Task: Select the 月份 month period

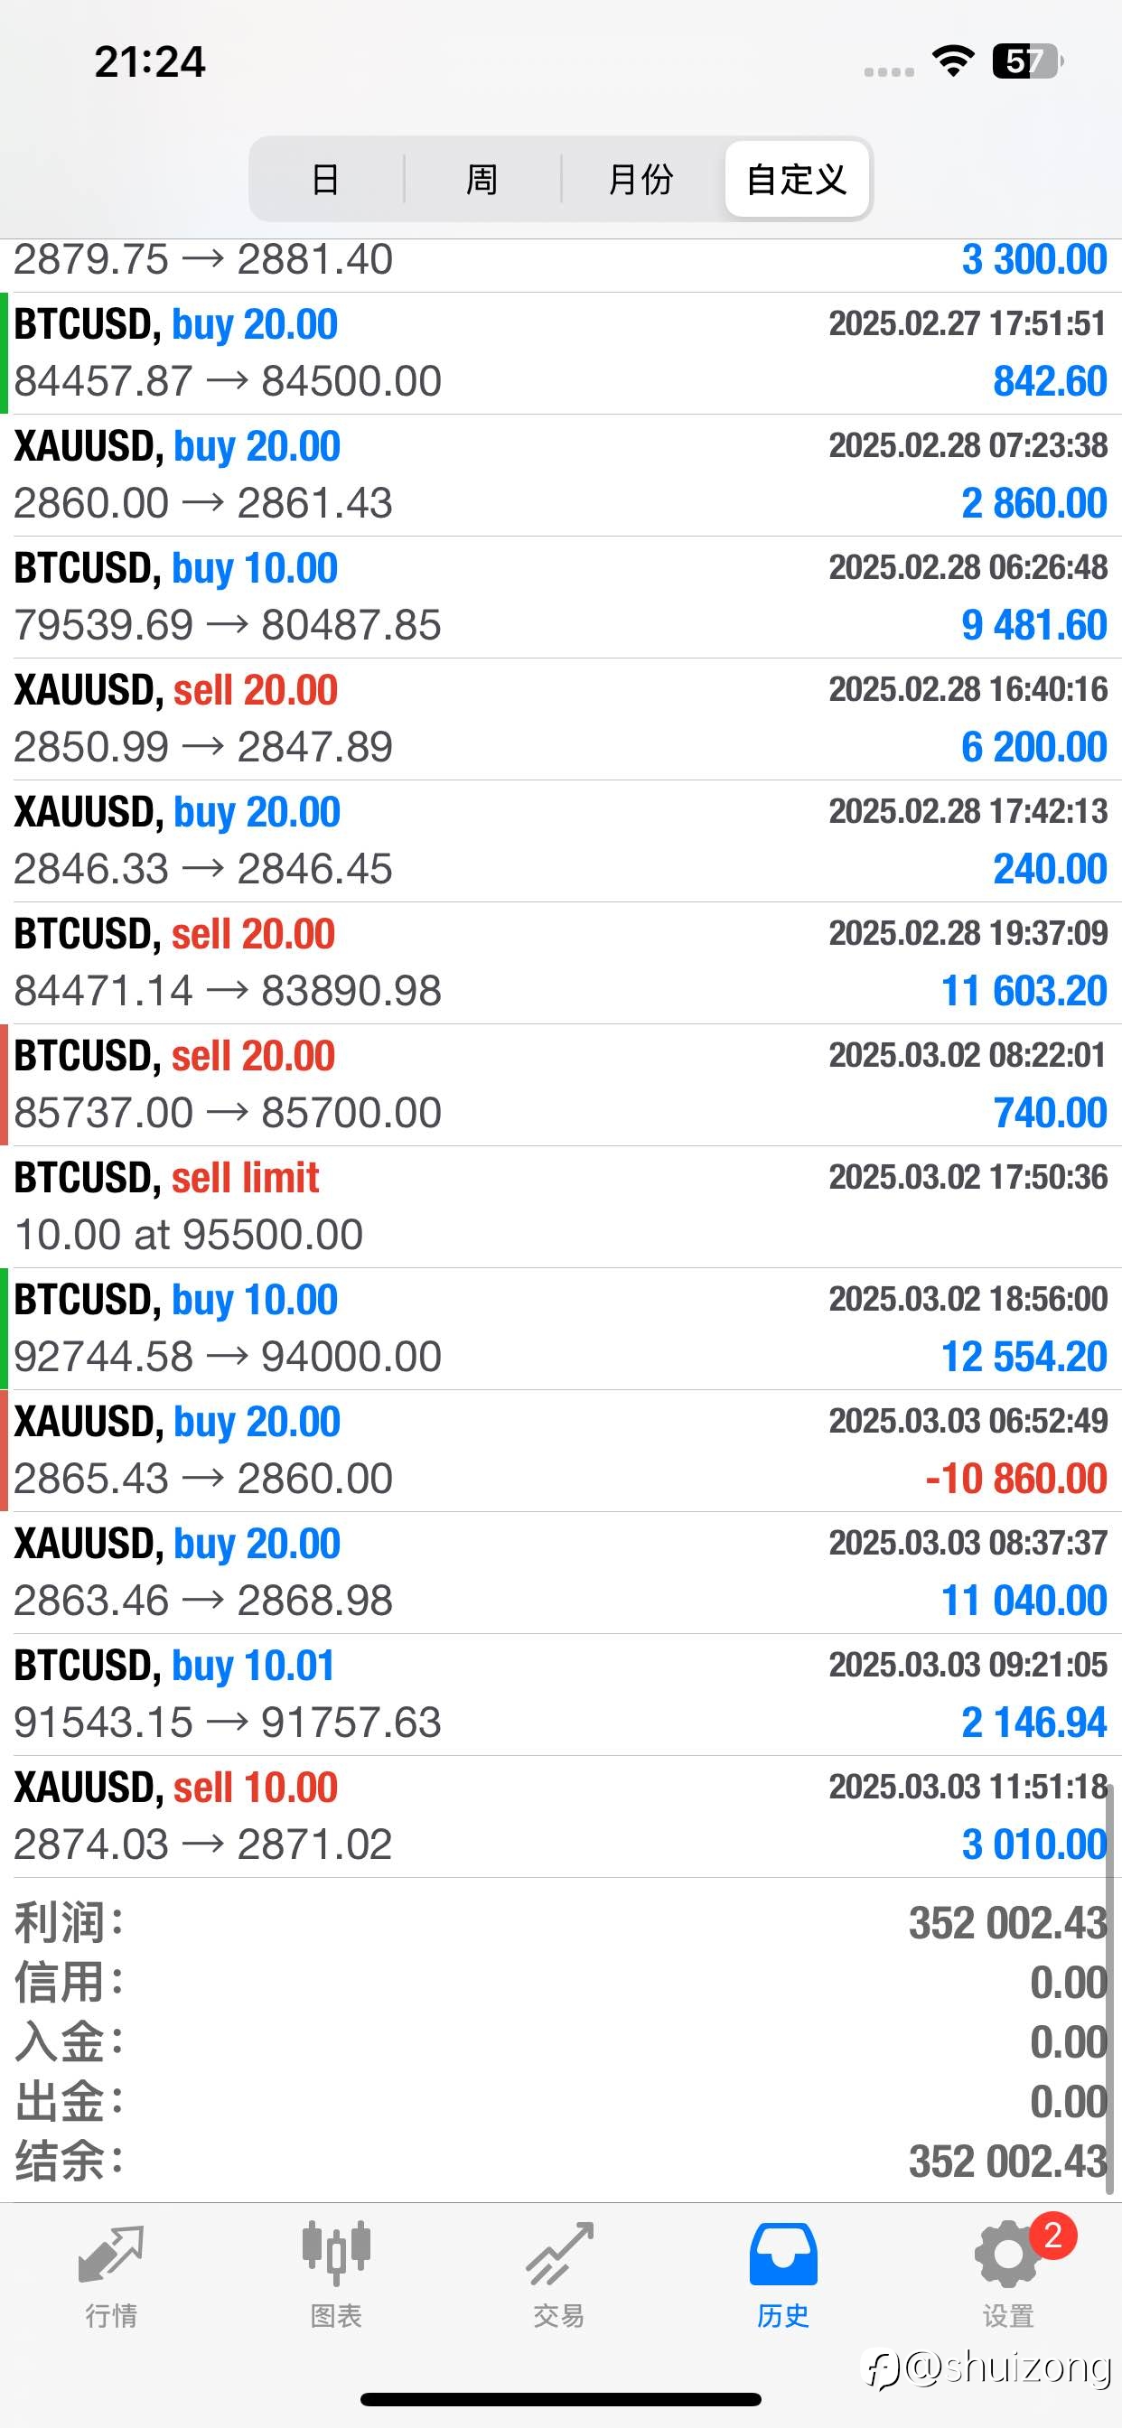Action: click(x=640, y=179)
